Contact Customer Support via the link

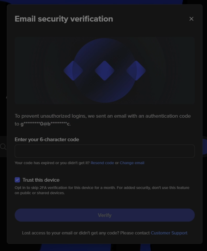pyautogui.click(x=169, y=233)
